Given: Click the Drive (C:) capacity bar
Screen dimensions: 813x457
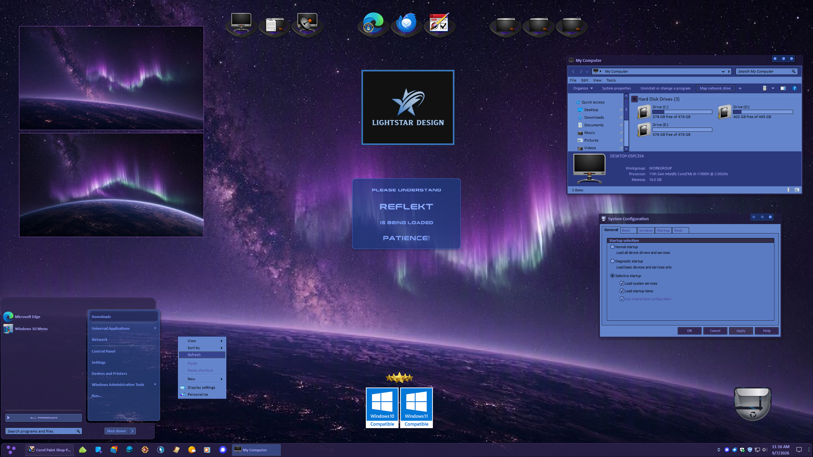Looking at the screenshot, I should click(682, 112).
